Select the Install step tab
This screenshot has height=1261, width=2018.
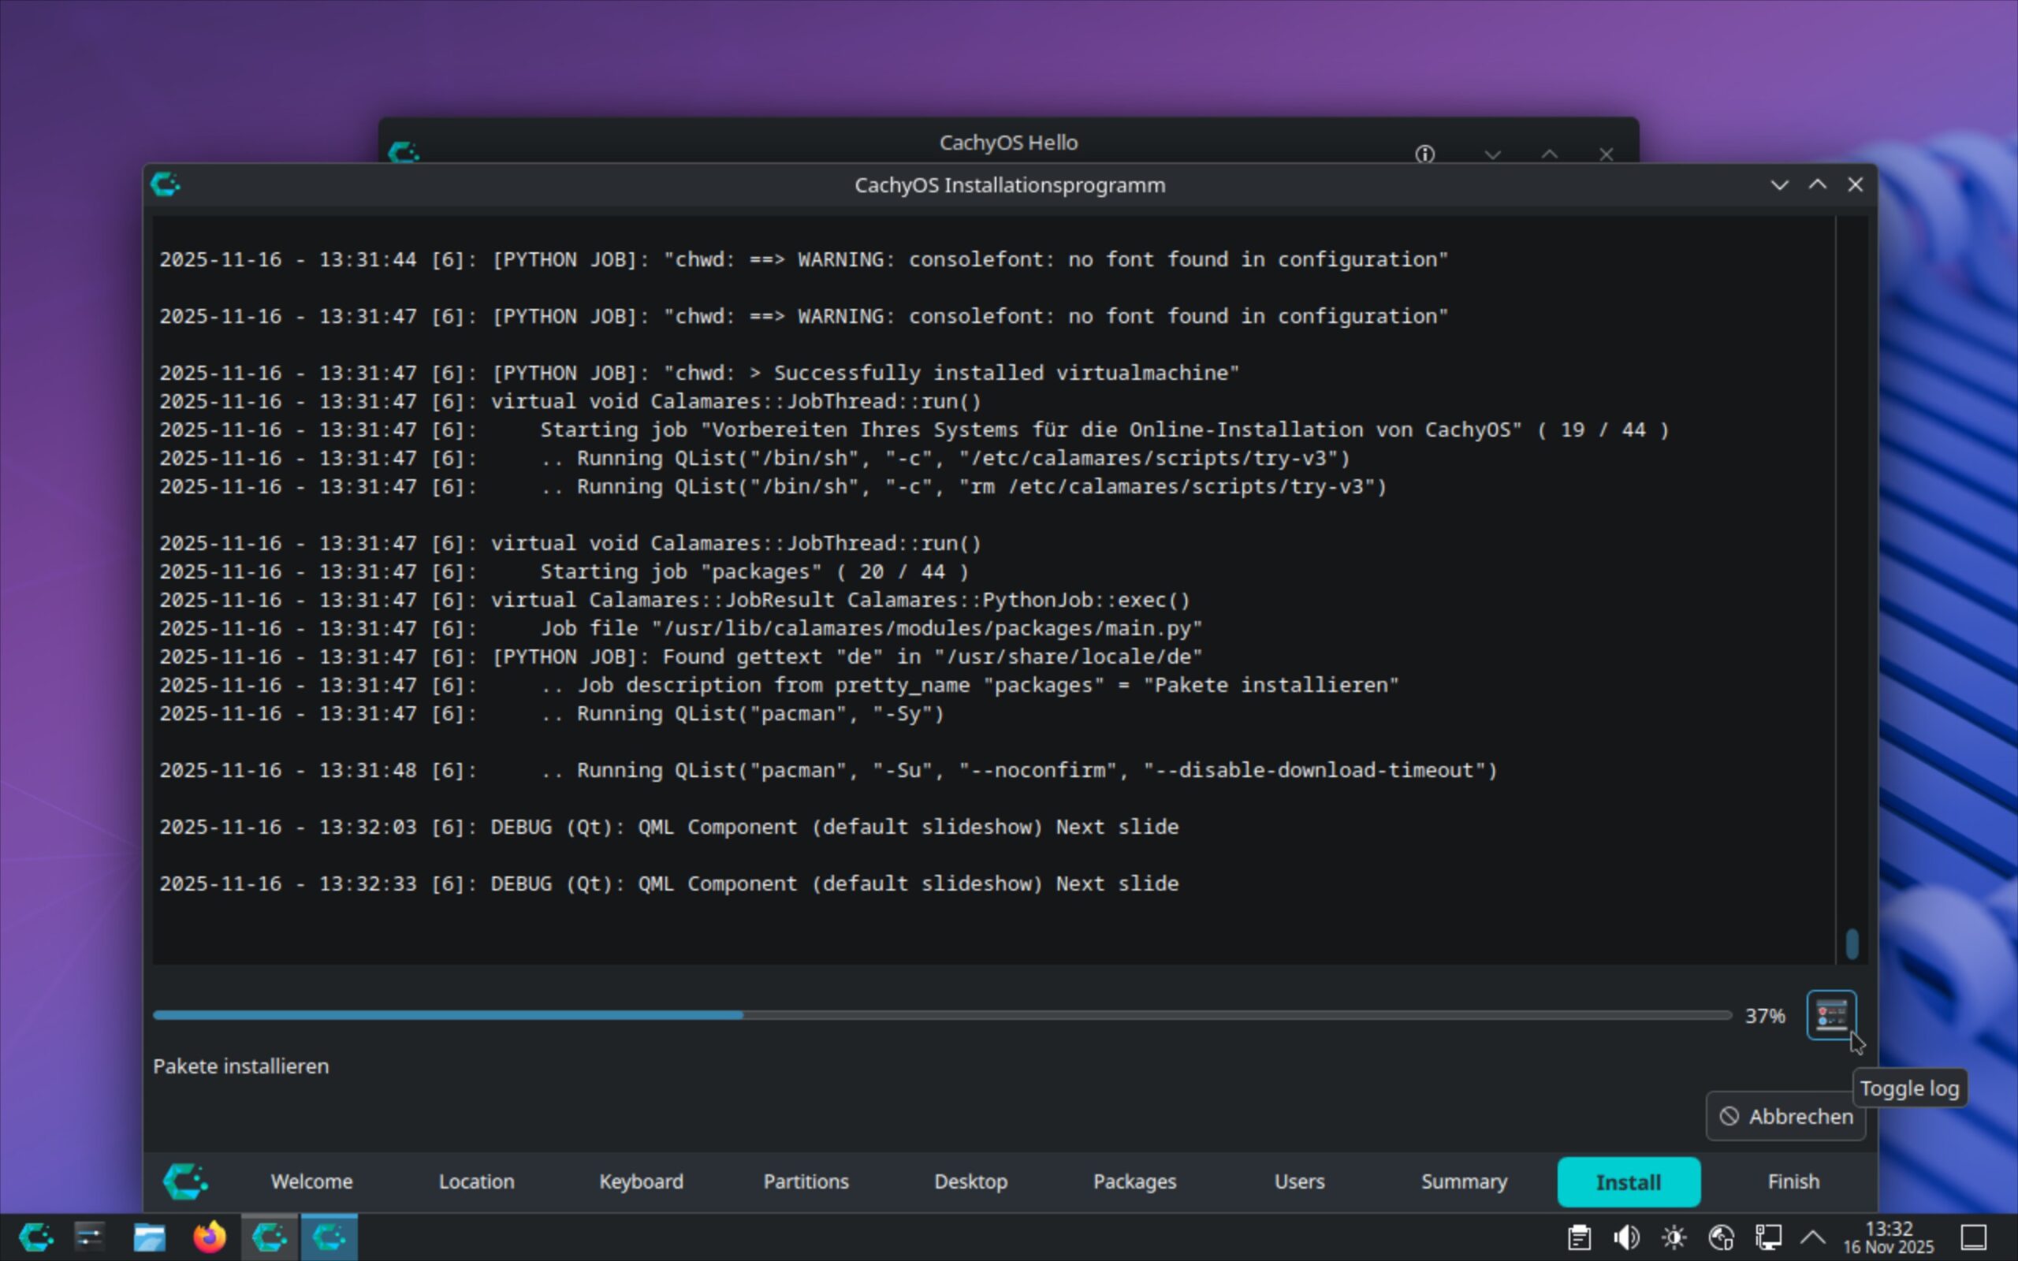pos(1628,1181)
